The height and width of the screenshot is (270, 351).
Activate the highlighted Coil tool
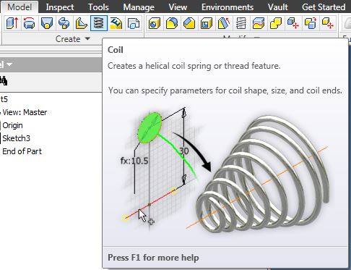pos(99,23)
